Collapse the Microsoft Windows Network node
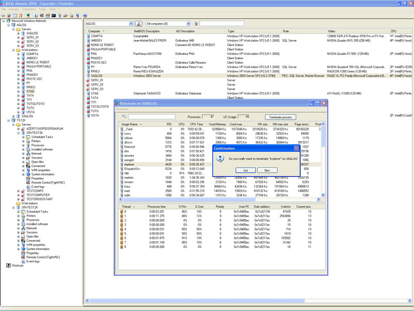414x311 pixels. tap(4, 21)
